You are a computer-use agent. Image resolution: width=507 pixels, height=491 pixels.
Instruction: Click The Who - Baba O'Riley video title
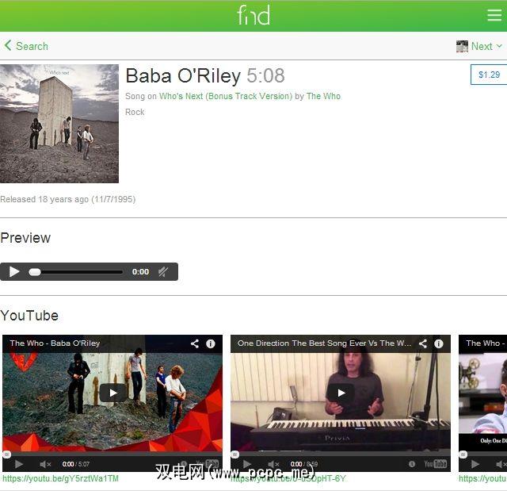(55, 343)
